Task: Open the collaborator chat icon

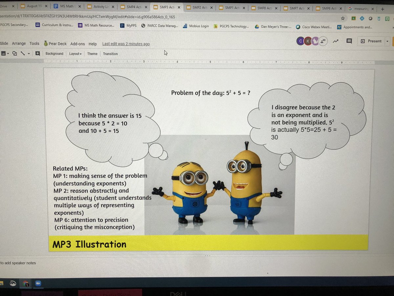Action: [x=323, y=41]
